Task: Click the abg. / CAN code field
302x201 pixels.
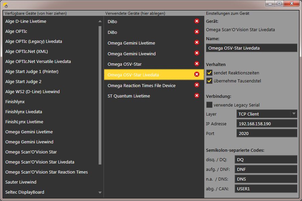Action: tap(266, 189)
